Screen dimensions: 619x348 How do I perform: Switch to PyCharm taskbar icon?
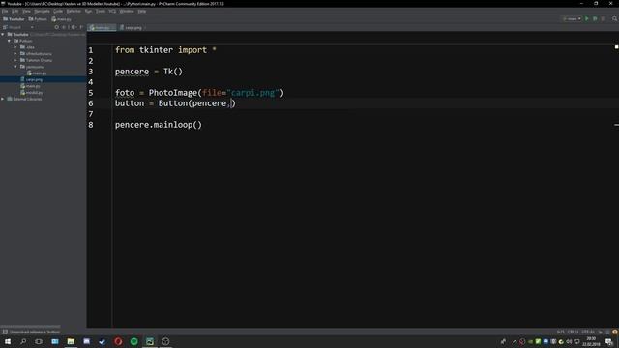(150, 341)
